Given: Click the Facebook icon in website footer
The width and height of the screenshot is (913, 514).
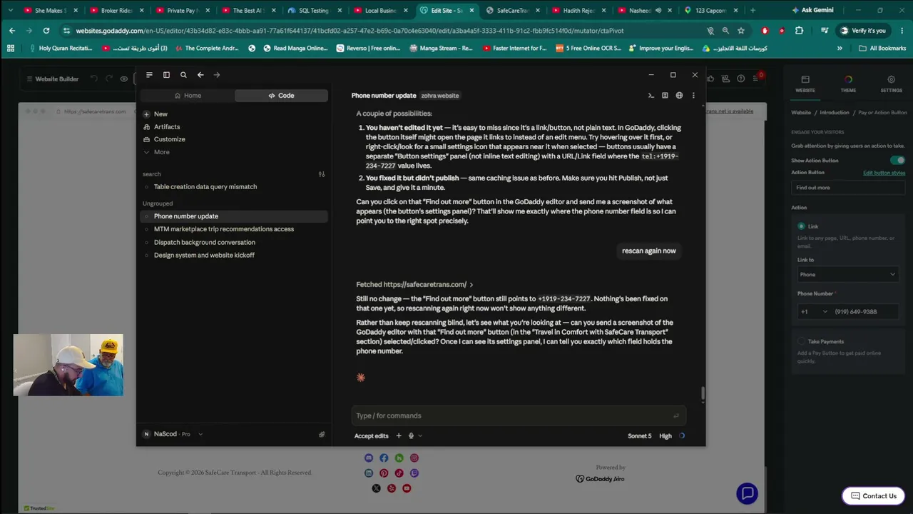Looking at the screenshot, I should click(384, 458).
